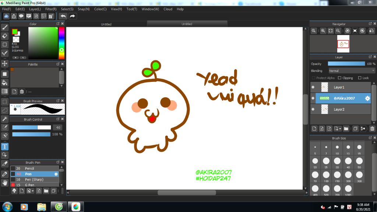The height and width of the screenshot is (212, 377).
Task: Enable the Lock checkbox
Action: pos(360,78)
